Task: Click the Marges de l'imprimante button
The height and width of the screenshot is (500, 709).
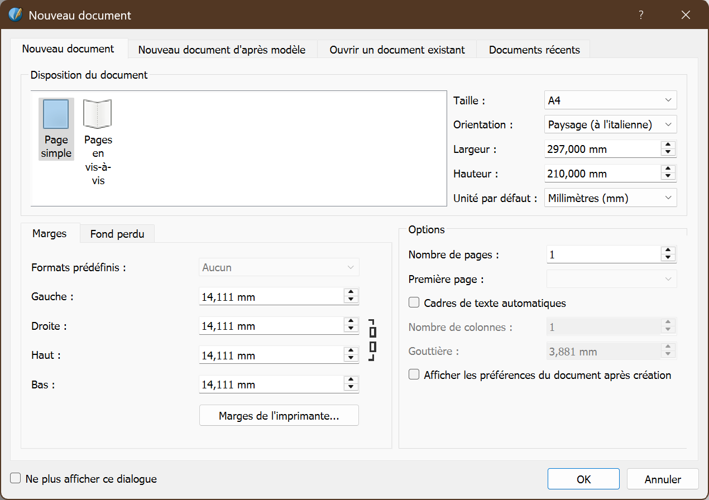Action: point(279,416)
